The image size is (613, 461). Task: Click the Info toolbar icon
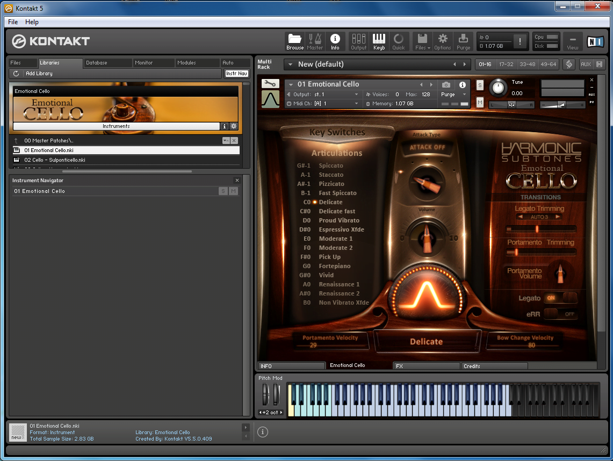[335, 42]
